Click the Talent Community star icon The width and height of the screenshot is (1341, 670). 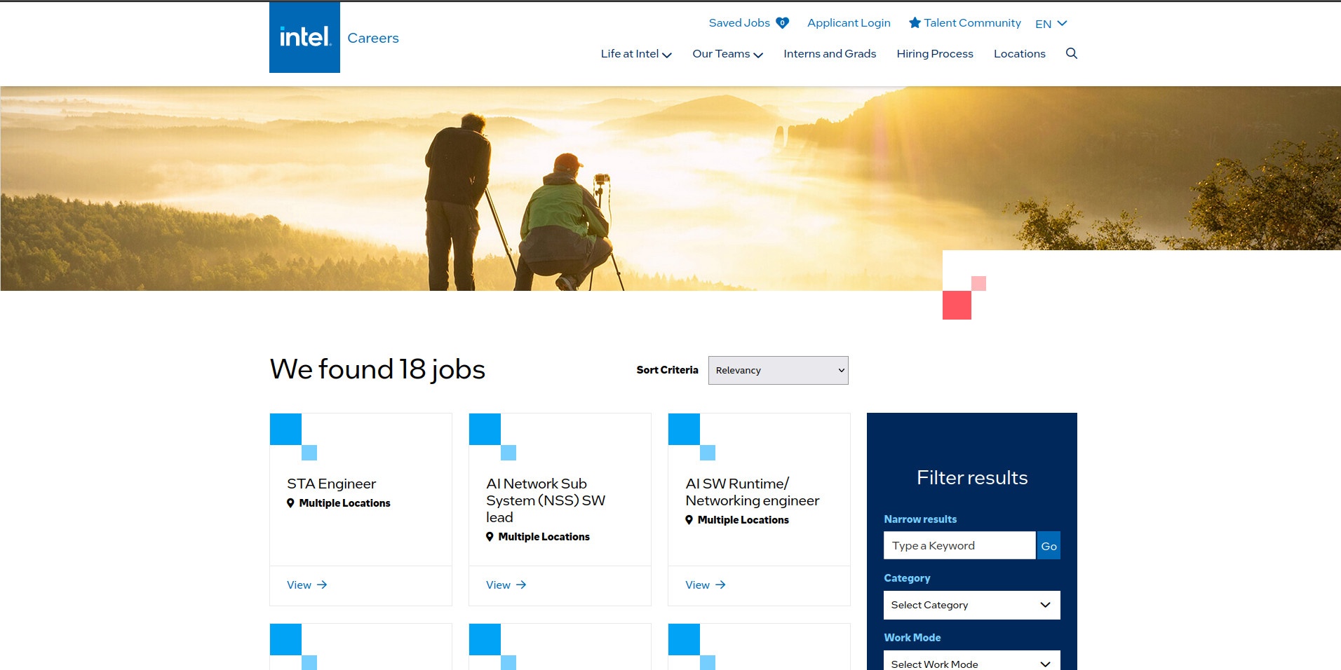pyautogui.click(x=915, y=23)
